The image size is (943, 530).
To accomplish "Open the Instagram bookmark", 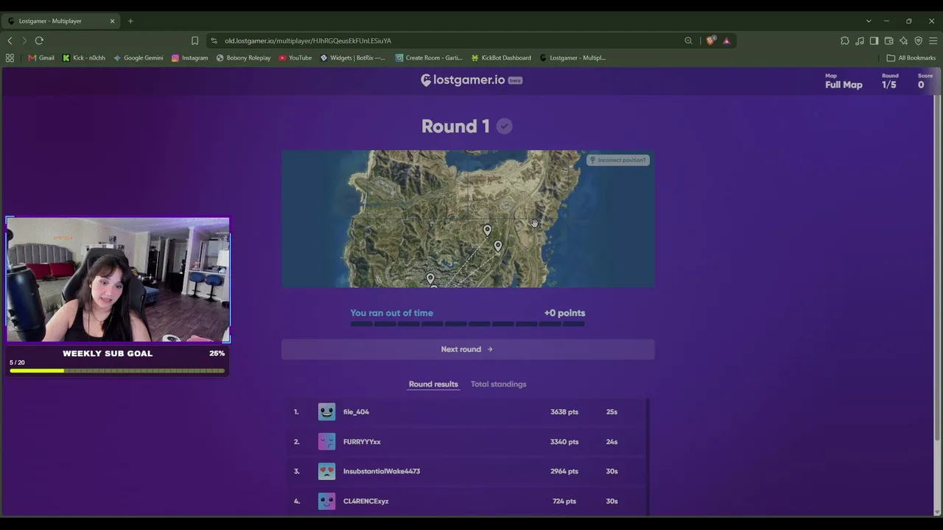I will [189, 57].
